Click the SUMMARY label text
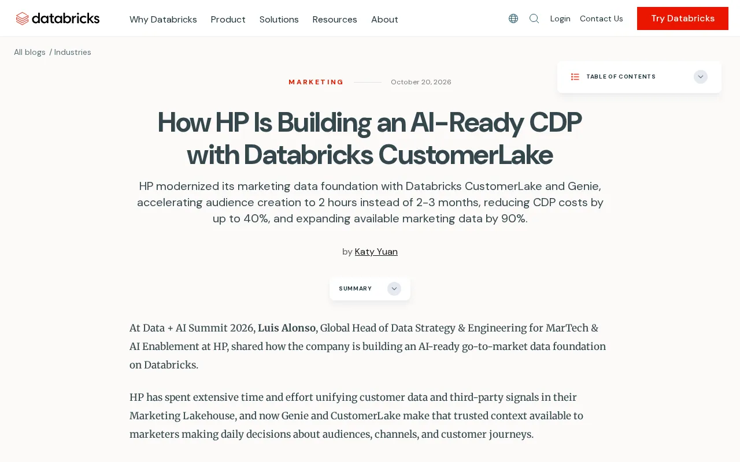The height and width of the screenshot is (462, 740). (356, 289)
